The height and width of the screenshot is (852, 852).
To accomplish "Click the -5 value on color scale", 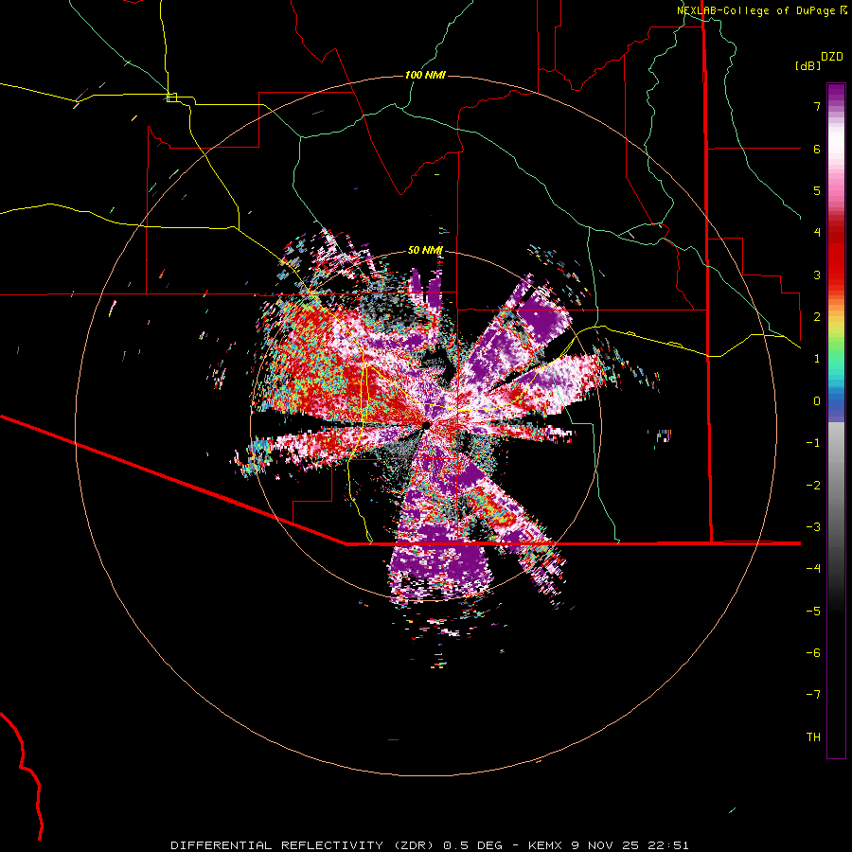I will pyautogui.click(x=813, y=612).
